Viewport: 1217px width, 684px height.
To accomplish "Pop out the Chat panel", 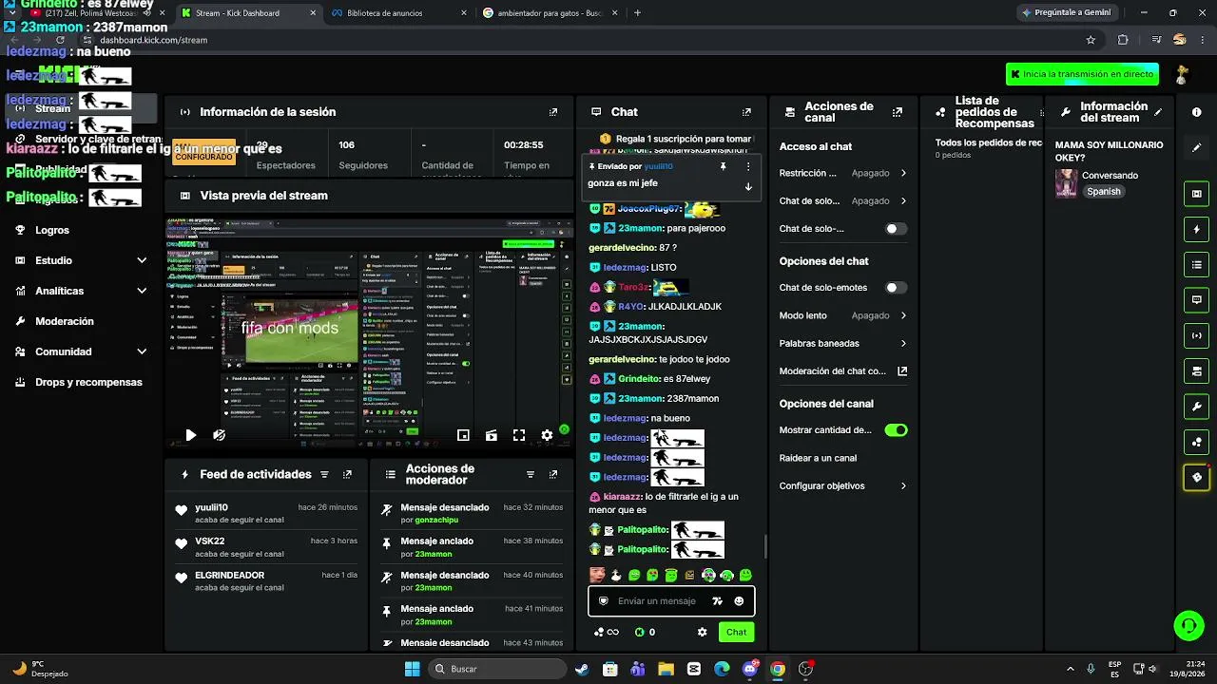I will coord(746,112).
